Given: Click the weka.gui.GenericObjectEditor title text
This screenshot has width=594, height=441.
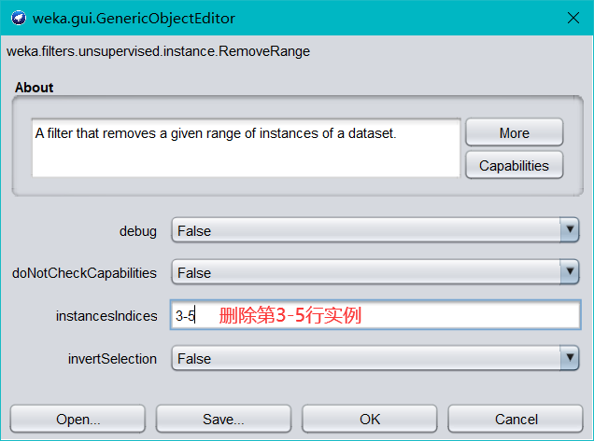Looking at the screenshot, I should coord(134,18).
